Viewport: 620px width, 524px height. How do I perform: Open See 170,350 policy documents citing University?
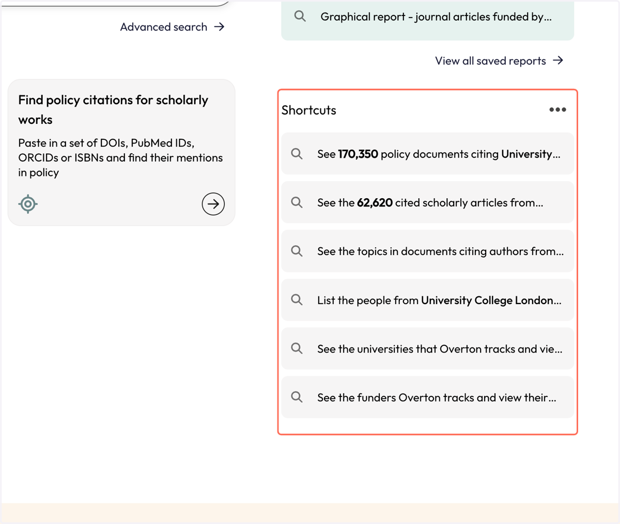coord(428,154)
